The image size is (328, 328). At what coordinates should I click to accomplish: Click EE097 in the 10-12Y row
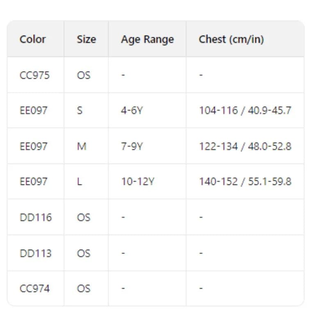(34, 182)
